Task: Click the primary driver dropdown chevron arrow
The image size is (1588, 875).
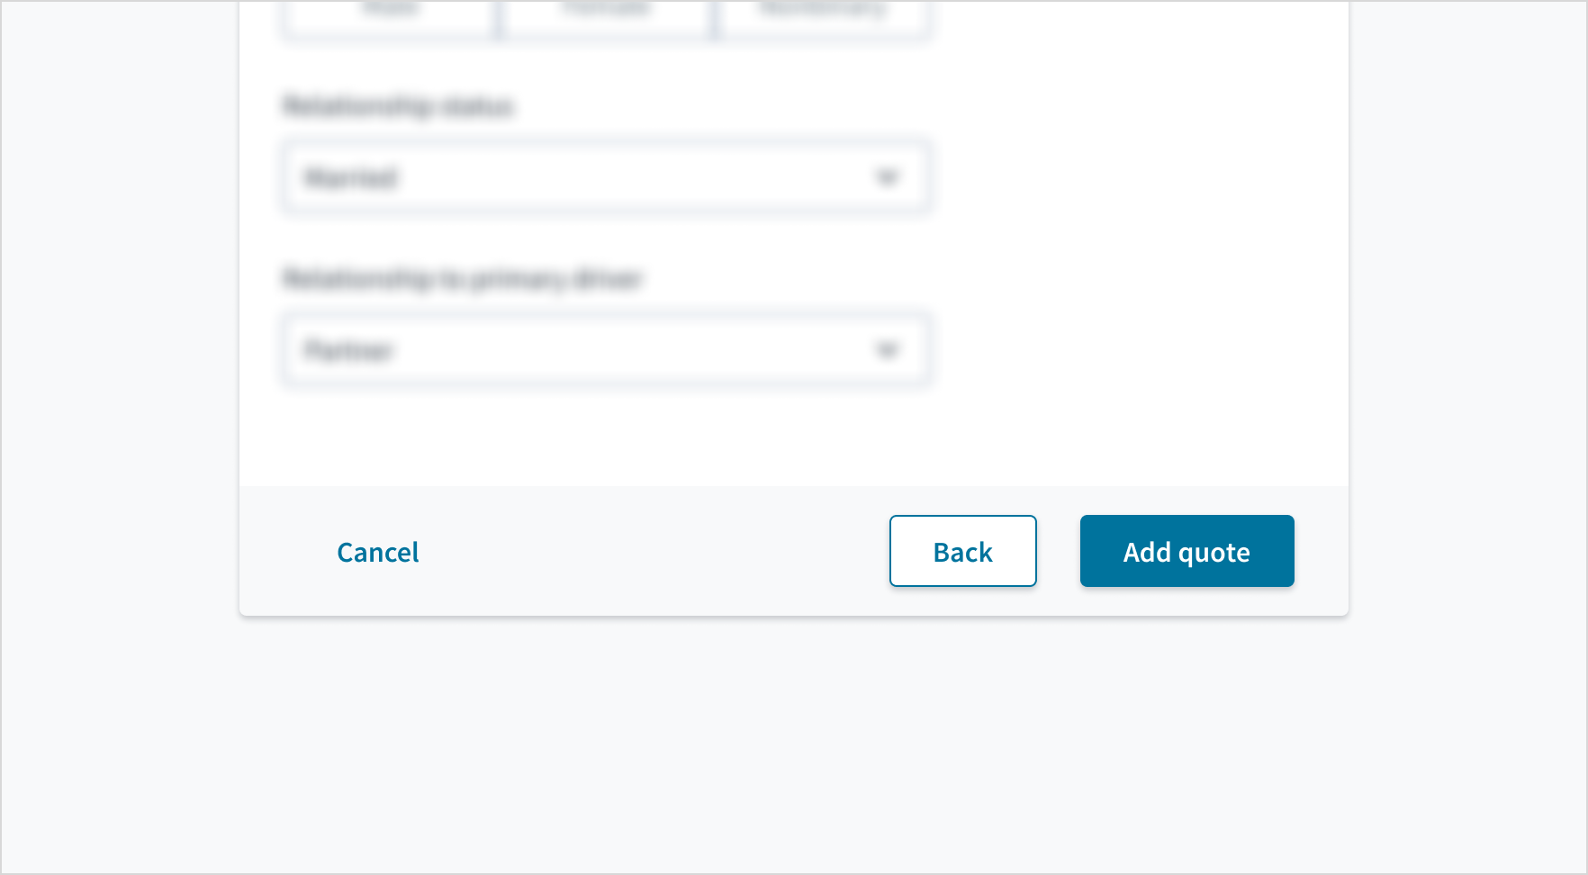Action: tap(888, 350)
